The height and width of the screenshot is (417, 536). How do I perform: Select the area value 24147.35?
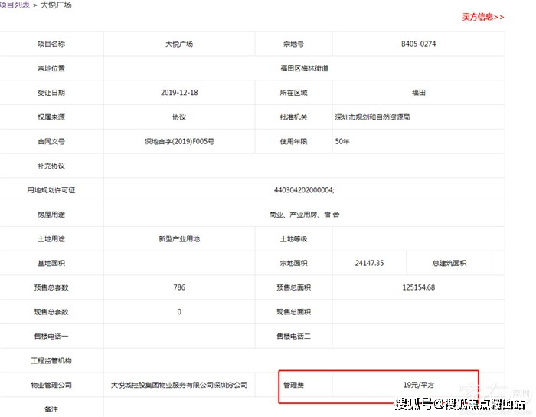click(x=369, y=263)
